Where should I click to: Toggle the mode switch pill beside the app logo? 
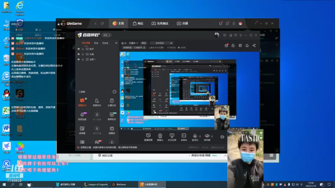(106, 35)
